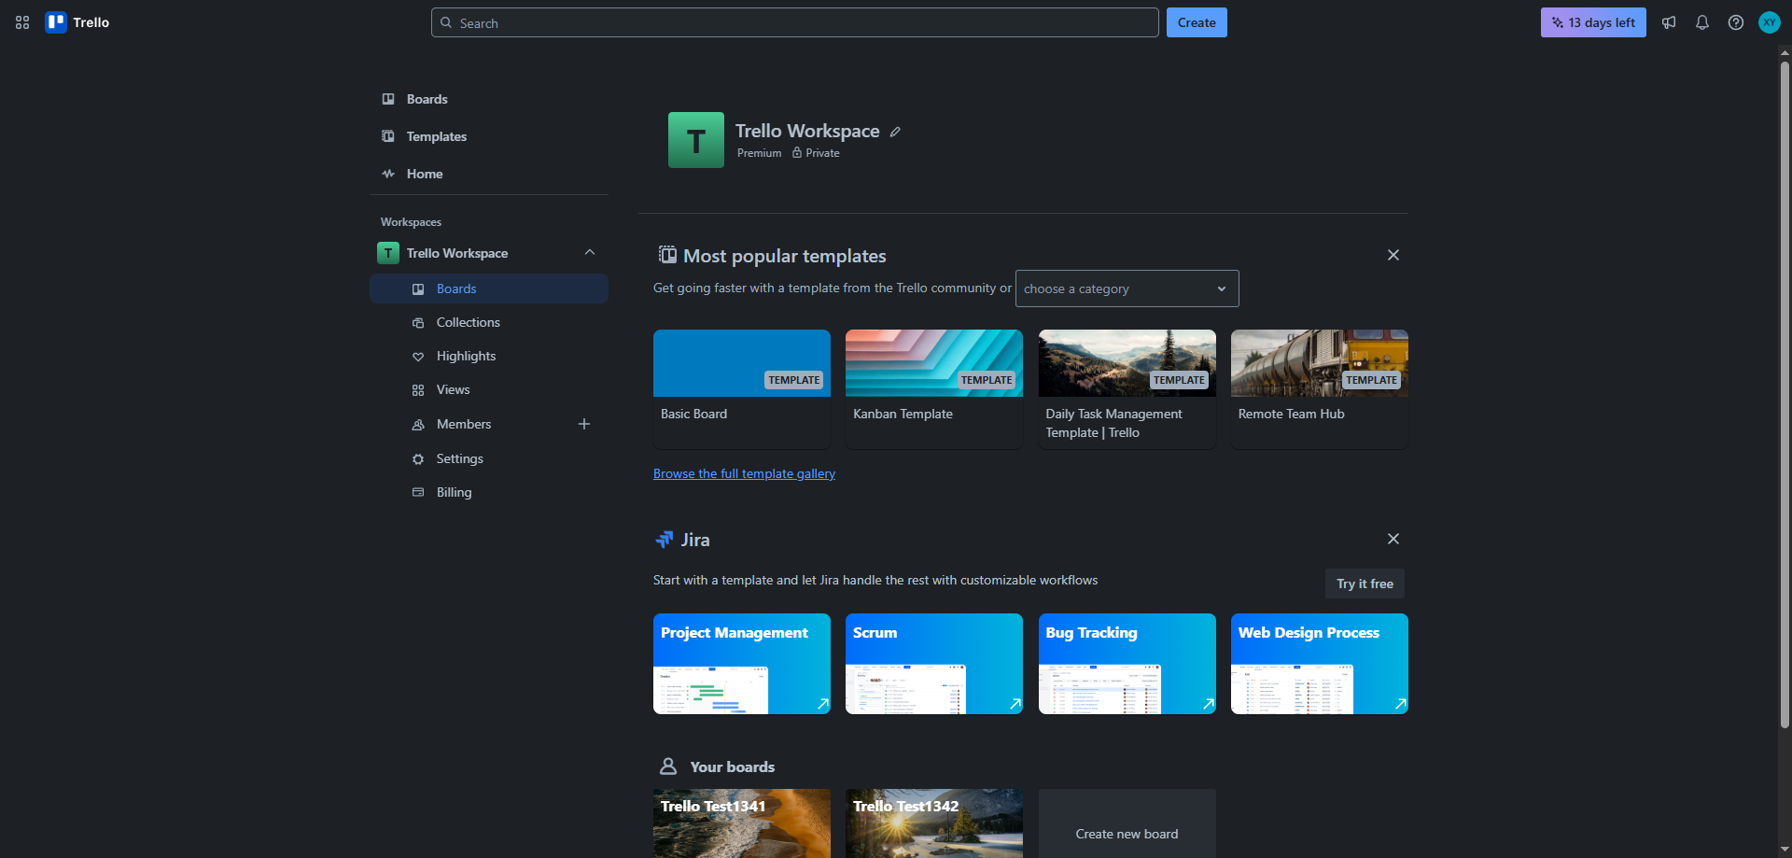
Task: Collapse the Trello Workspace sidebar section
Action: tap(590, 253)
